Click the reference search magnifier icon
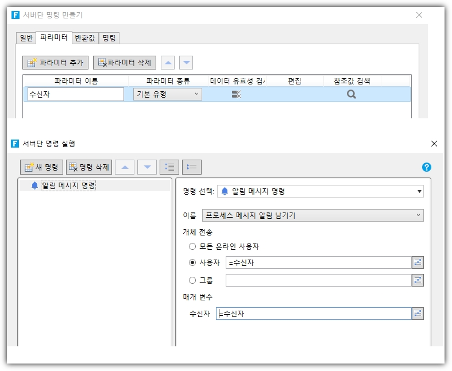 351,94
